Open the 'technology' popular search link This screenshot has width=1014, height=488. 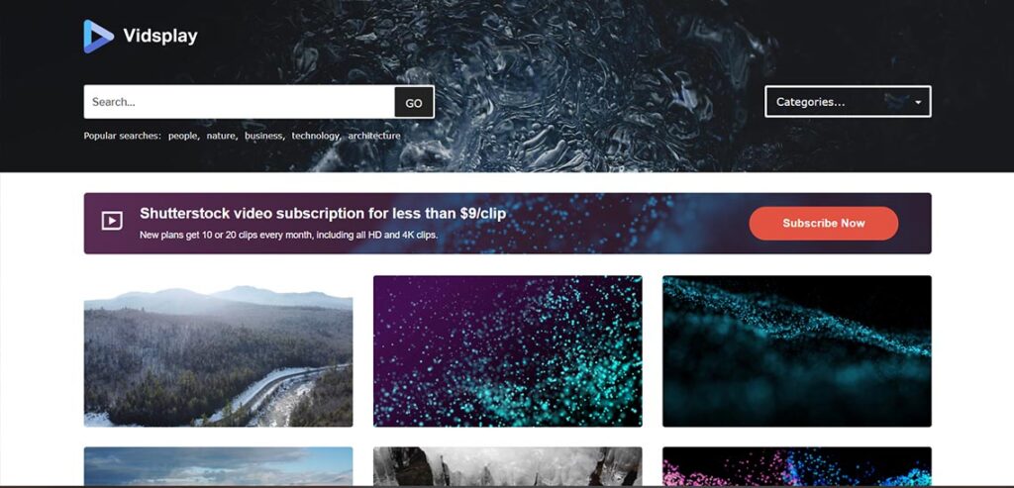tap(315, 136)
